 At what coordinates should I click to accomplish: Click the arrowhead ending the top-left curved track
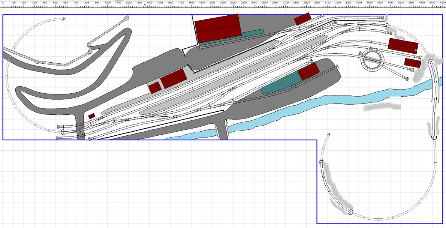click(64, 18)
